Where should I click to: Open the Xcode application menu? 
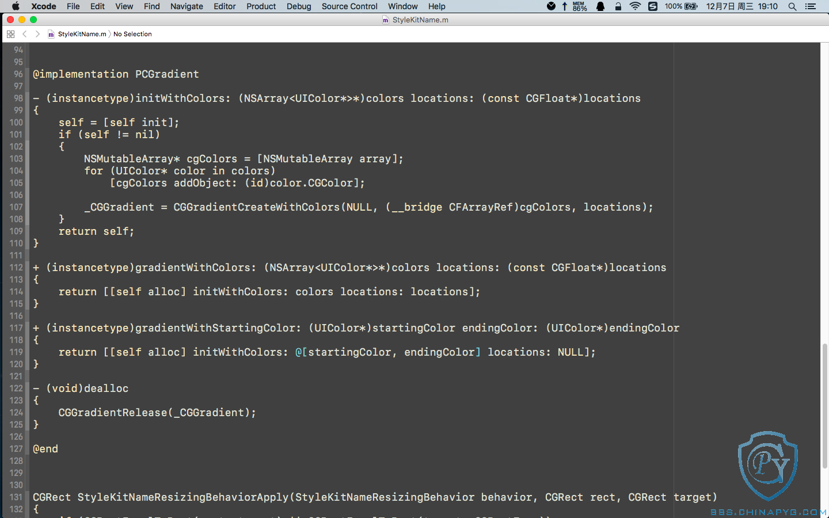[x=44, y=6]
